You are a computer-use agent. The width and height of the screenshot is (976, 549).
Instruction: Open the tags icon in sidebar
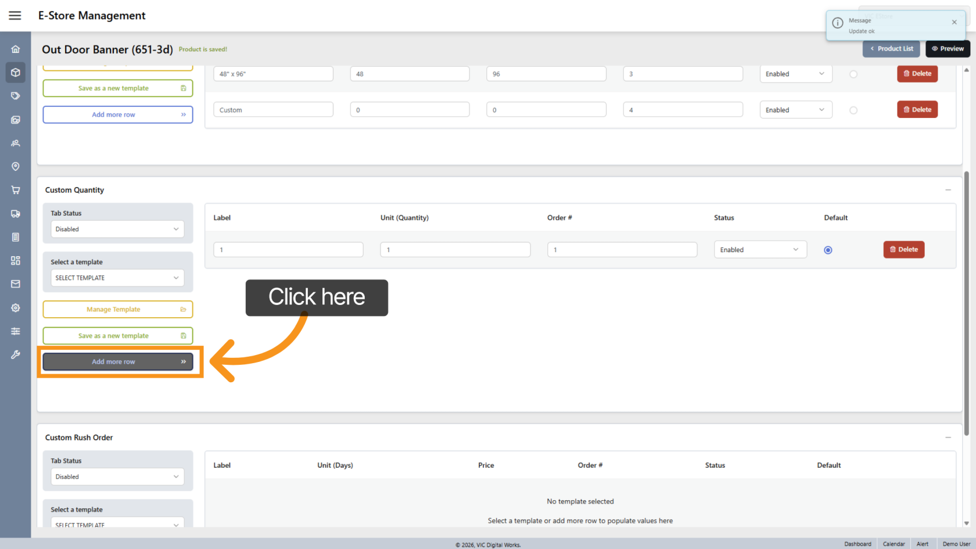[16, 96]
